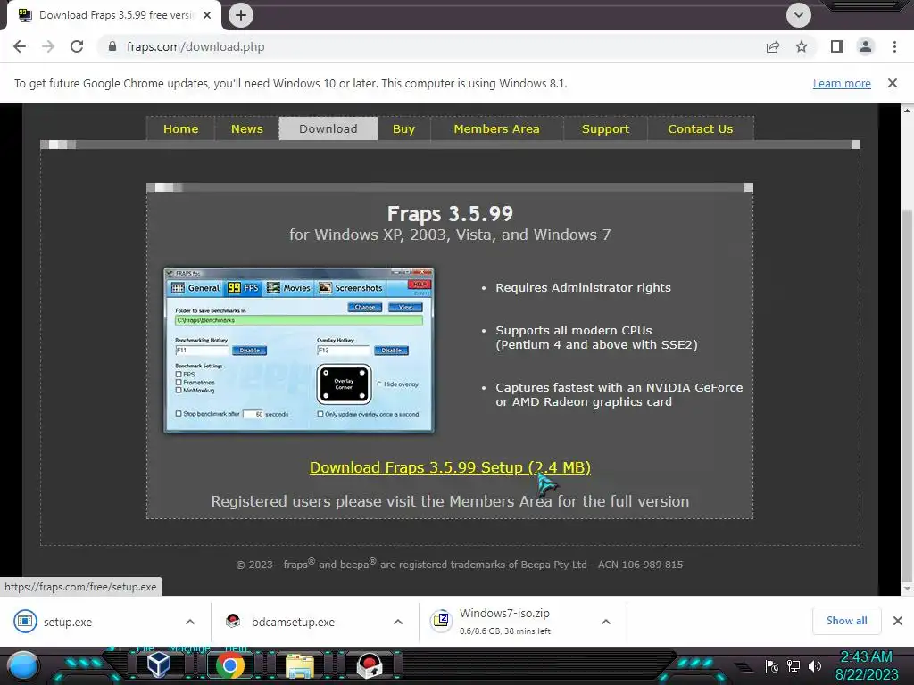Image resolution: width=914 pixels, height=685 pixels.
Task: Share this page via share icon
Action: coord(773,46)
